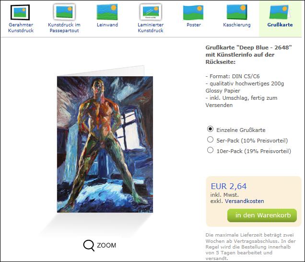The width and height of the screenshot is (305, 262).
Task: Click the Grußkarte tab label
Action: [x=280, y=25]
